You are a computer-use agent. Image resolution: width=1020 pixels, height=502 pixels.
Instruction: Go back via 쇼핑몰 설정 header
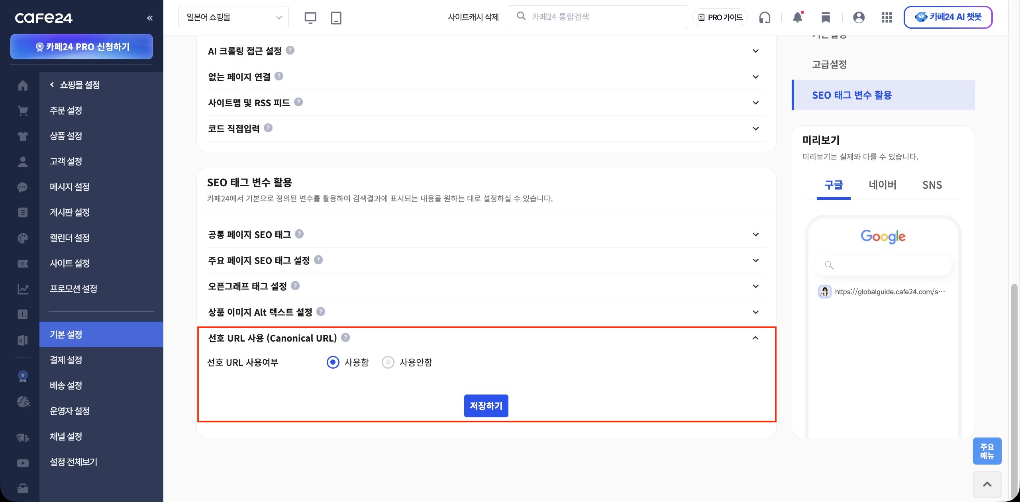pyautogui.click(x=75, y=85)
